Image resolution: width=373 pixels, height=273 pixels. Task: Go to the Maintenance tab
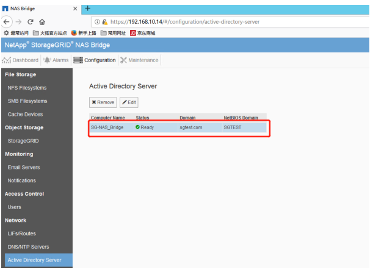click(x=139, y=60)
